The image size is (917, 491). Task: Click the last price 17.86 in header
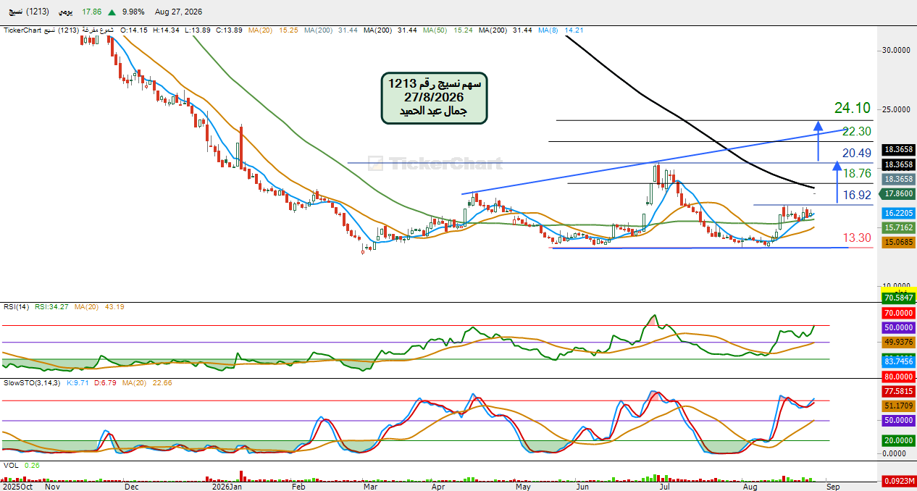click(x=92, y=12)
